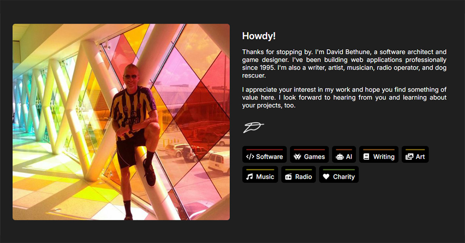Viewport: 465px width, 243px height.
Task: Click the heart icon beside Charity
Action: click(x=326, y=177)
